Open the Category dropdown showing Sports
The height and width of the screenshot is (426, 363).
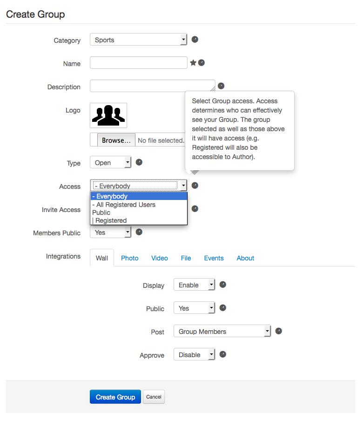click(138, 40)
